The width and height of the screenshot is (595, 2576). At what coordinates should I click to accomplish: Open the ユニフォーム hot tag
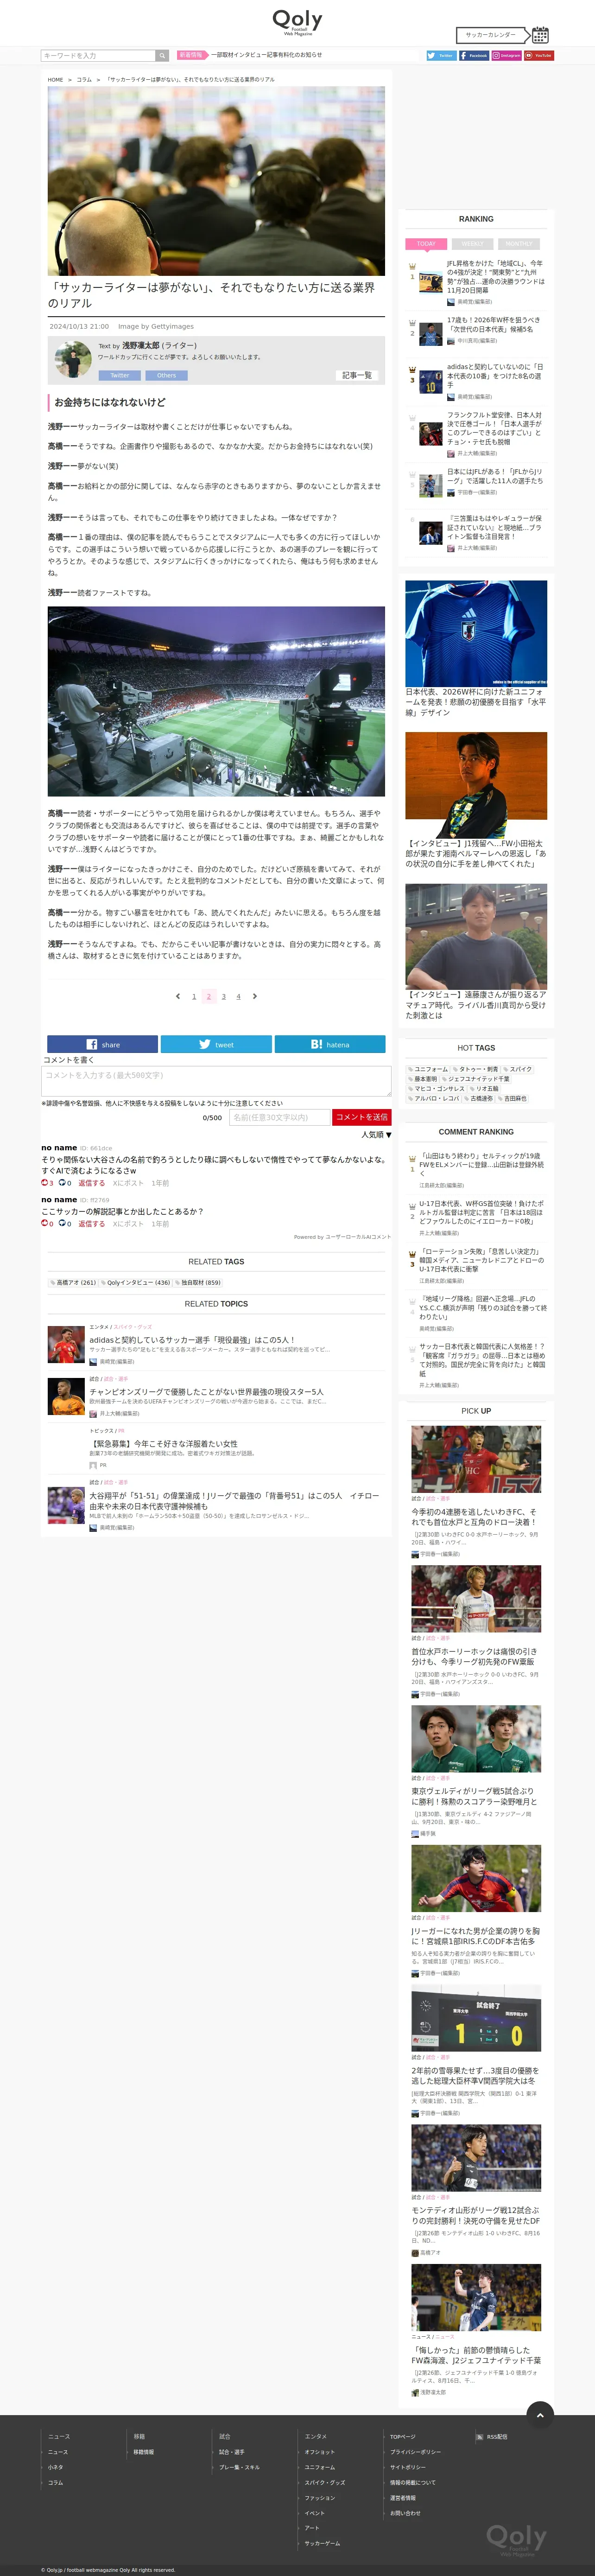tap(428, 1069)
